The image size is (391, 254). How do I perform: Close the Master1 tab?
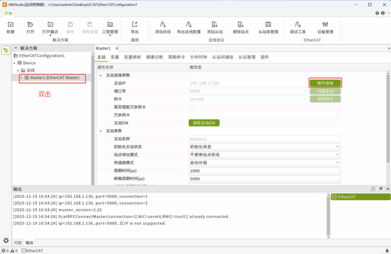tap(117, 48)
